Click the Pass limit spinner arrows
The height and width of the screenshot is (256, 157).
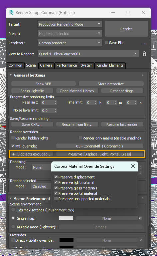55,103
